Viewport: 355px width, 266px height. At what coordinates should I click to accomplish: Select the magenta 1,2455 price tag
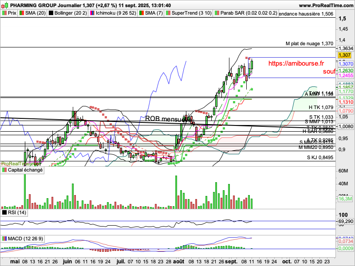(x=346, y=75)
